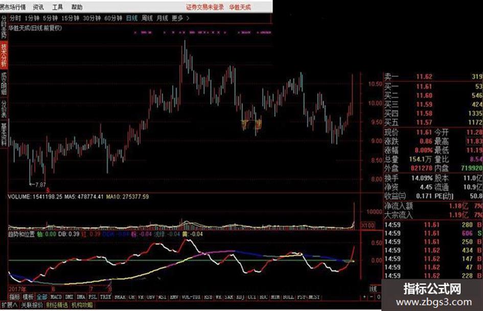Click the 华胜天成(日线 前复权) chart title

(35, 28)
